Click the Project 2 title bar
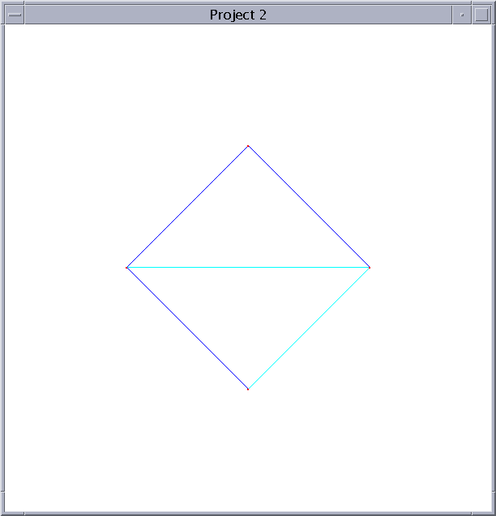 [238, 15]
